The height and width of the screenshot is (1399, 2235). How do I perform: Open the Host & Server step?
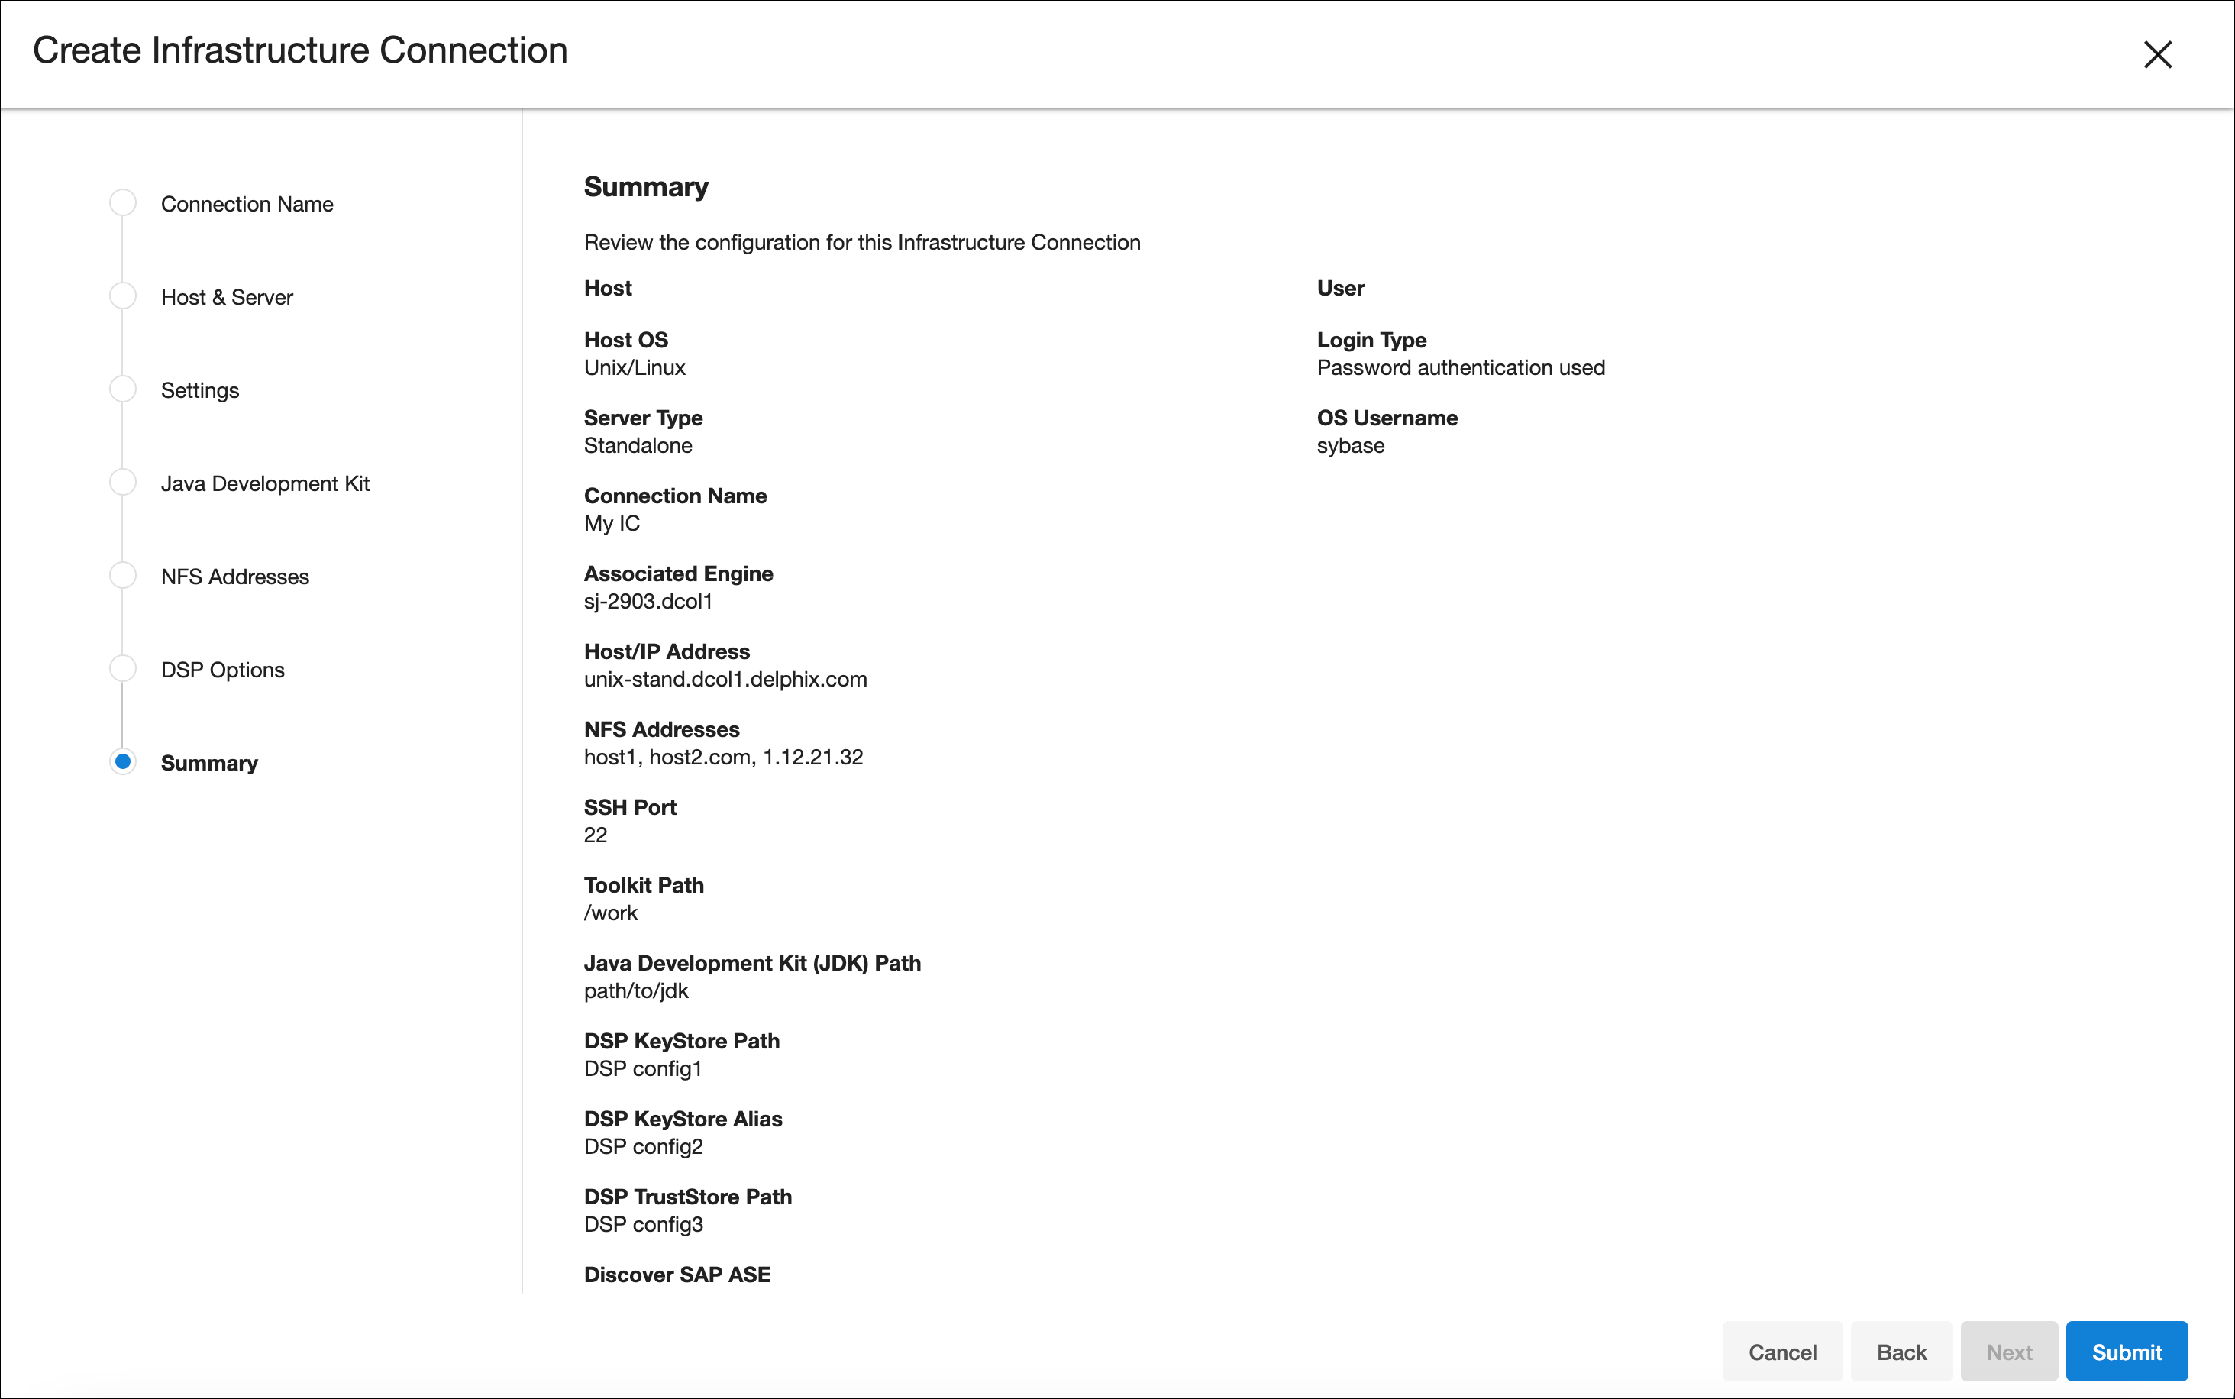(227, 298)
